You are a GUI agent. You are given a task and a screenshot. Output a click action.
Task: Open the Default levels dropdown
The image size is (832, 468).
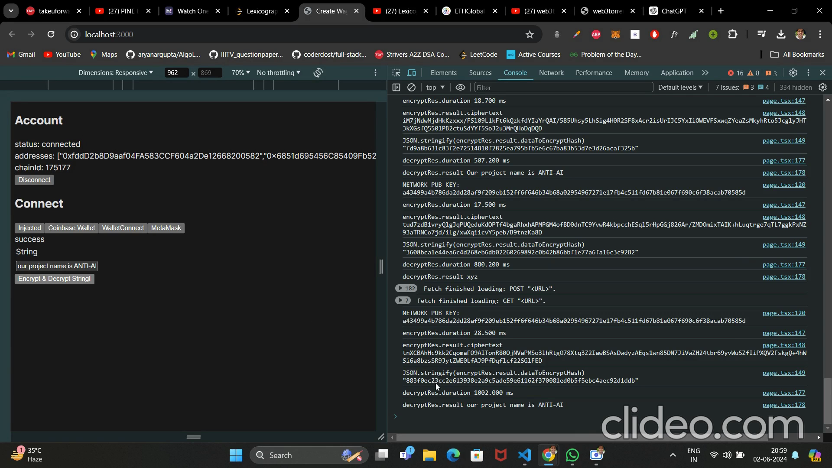[x=680, y=88]
